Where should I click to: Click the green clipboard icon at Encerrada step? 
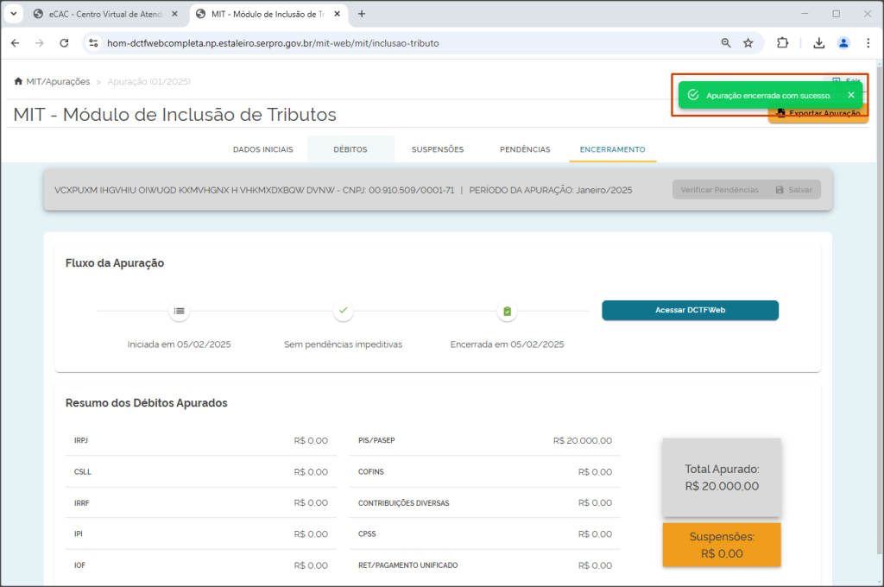click(x=508, y=311)
